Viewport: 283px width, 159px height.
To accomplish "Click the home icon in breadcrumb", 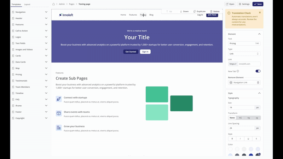I will [x=53, y=4].
